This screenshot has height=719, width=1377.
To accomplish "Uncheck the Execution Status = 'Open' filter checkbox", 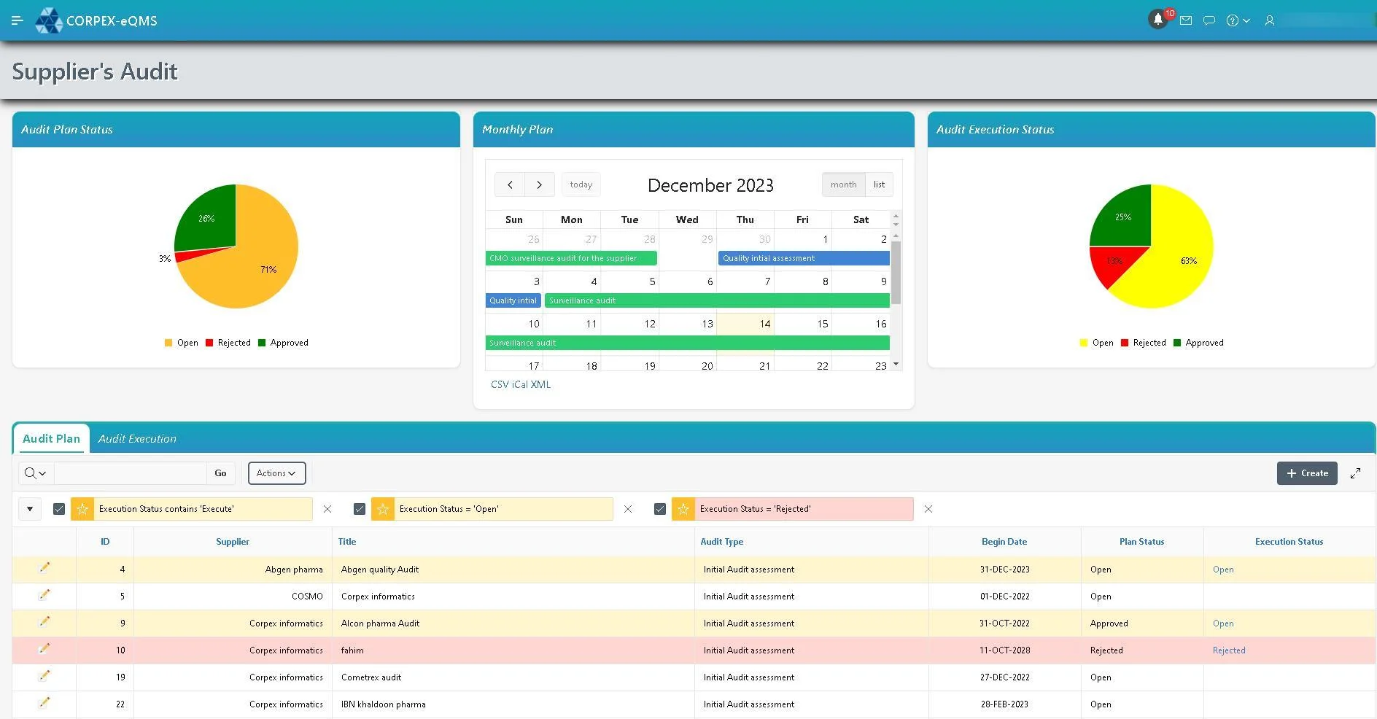I will point(360,509).
